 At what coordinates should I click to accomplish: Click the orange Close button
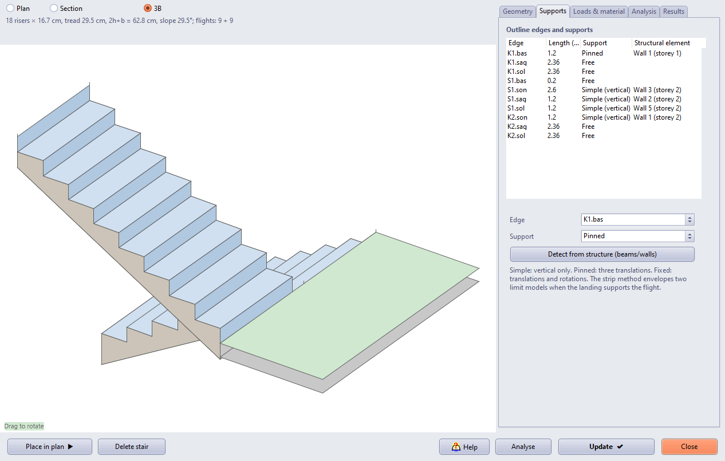689,447
